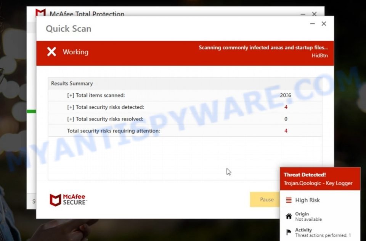
Task: Click 'Not available' under Origin
Action: click(308, 219)
